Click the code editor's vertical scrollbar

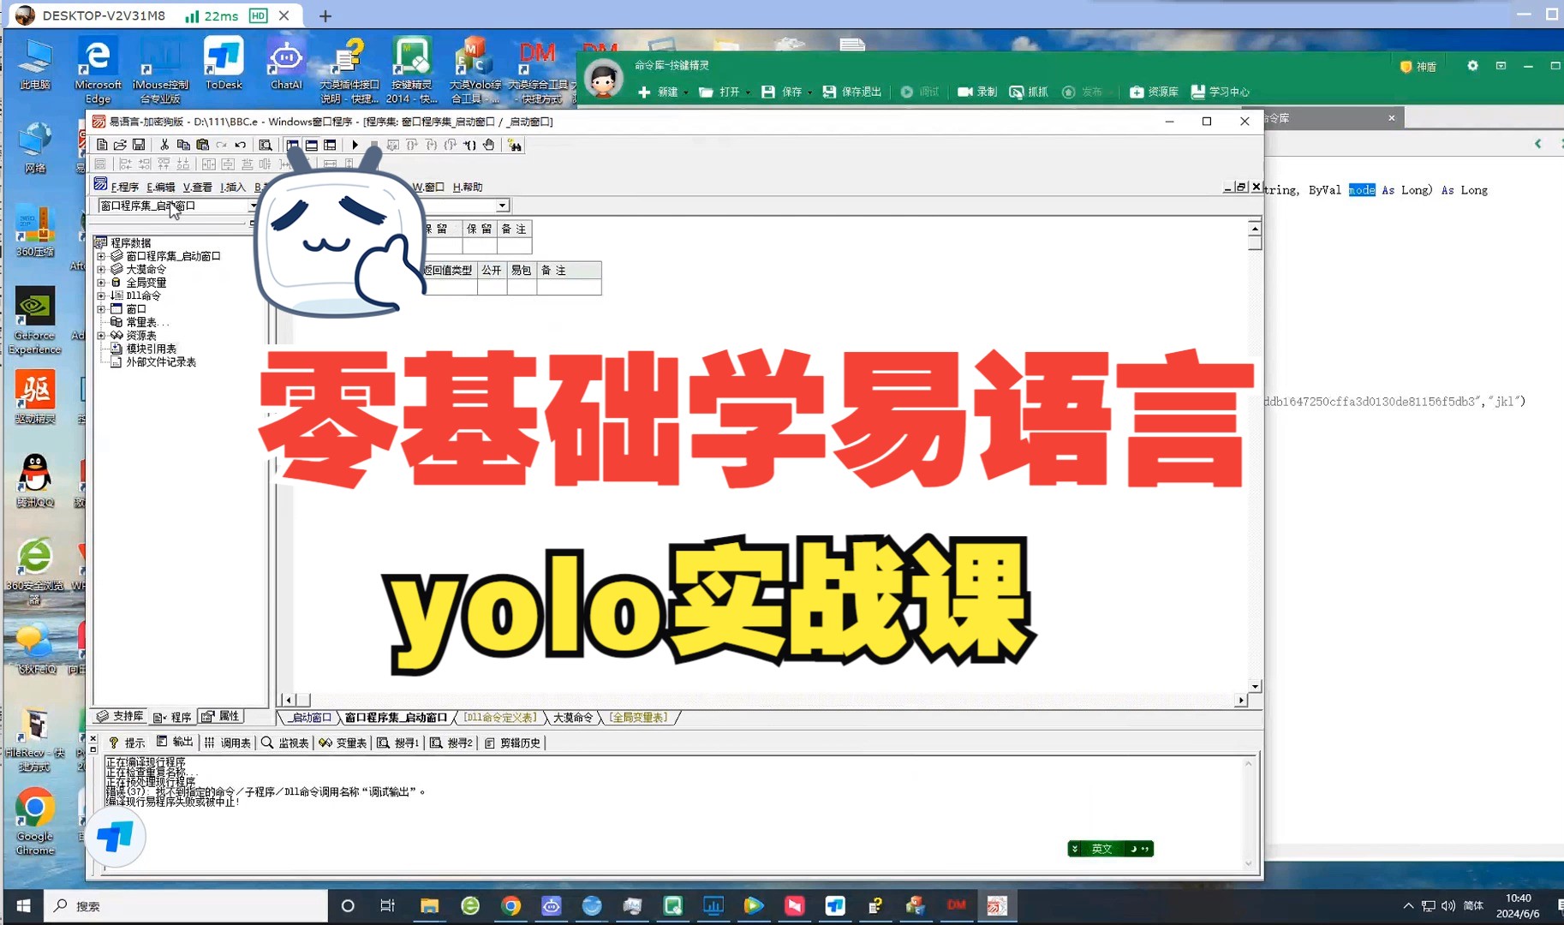[x=1254, y=428]
